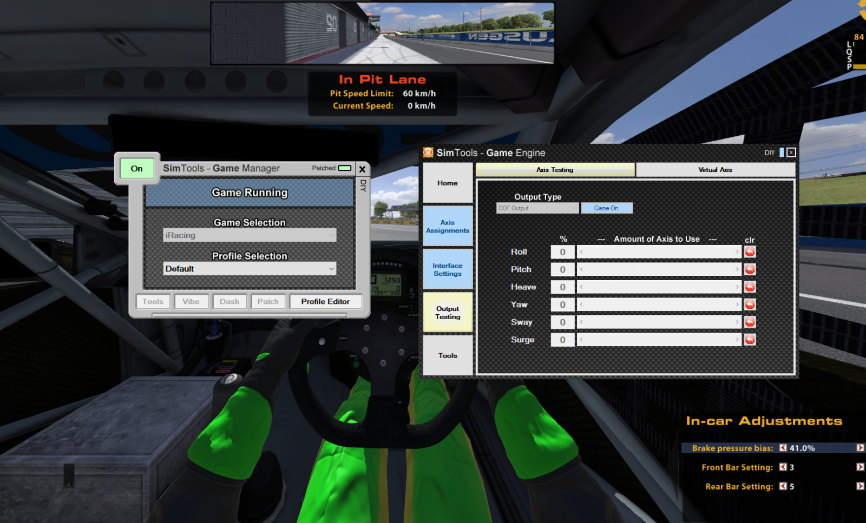Viewport: 866px width, 523px height.
Task: Click the Game Running status banner
Action: click(x=250, y=193)
